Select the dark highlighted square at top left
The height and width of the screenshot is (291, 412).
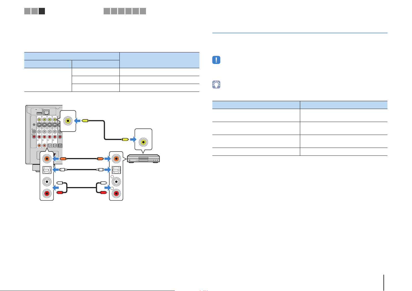(42, 11)
